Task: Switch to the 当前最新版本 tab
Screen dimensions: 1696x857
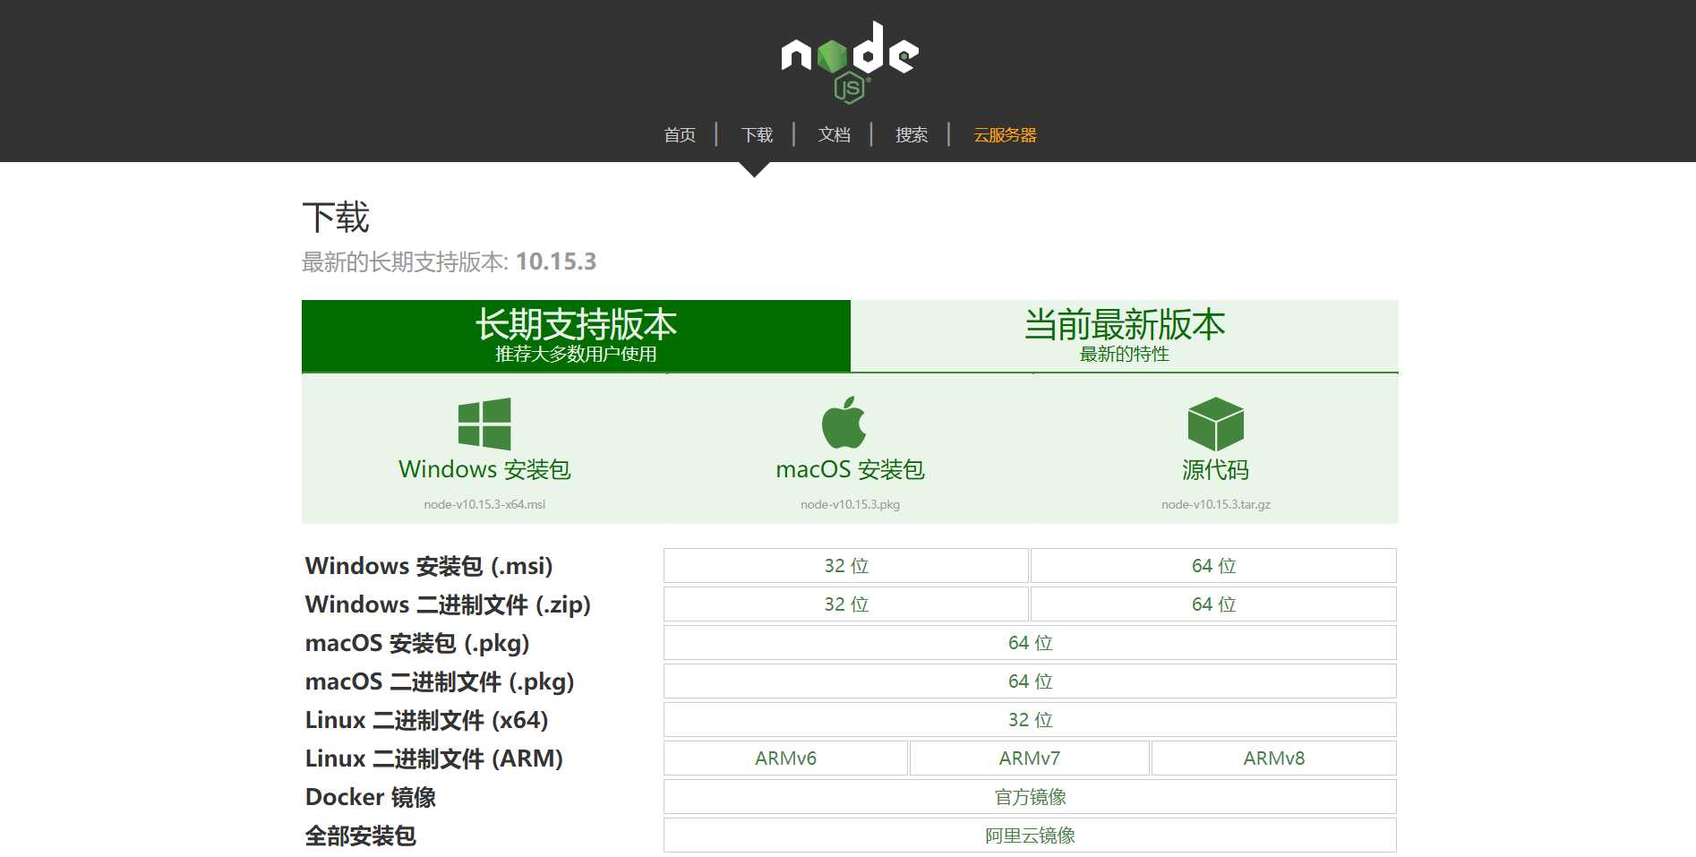Action: (x=1125, y=336)
